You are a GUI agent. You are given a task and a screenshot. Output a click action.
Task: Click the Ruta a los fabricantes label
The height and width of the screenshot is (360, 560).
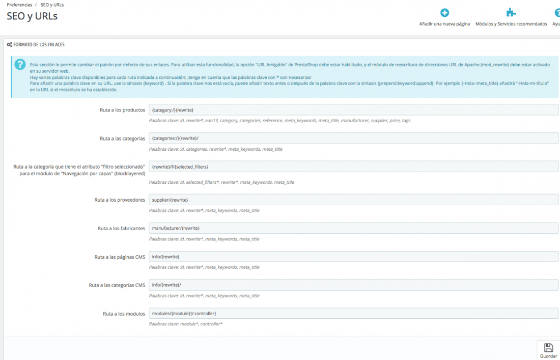pos(122,228)
